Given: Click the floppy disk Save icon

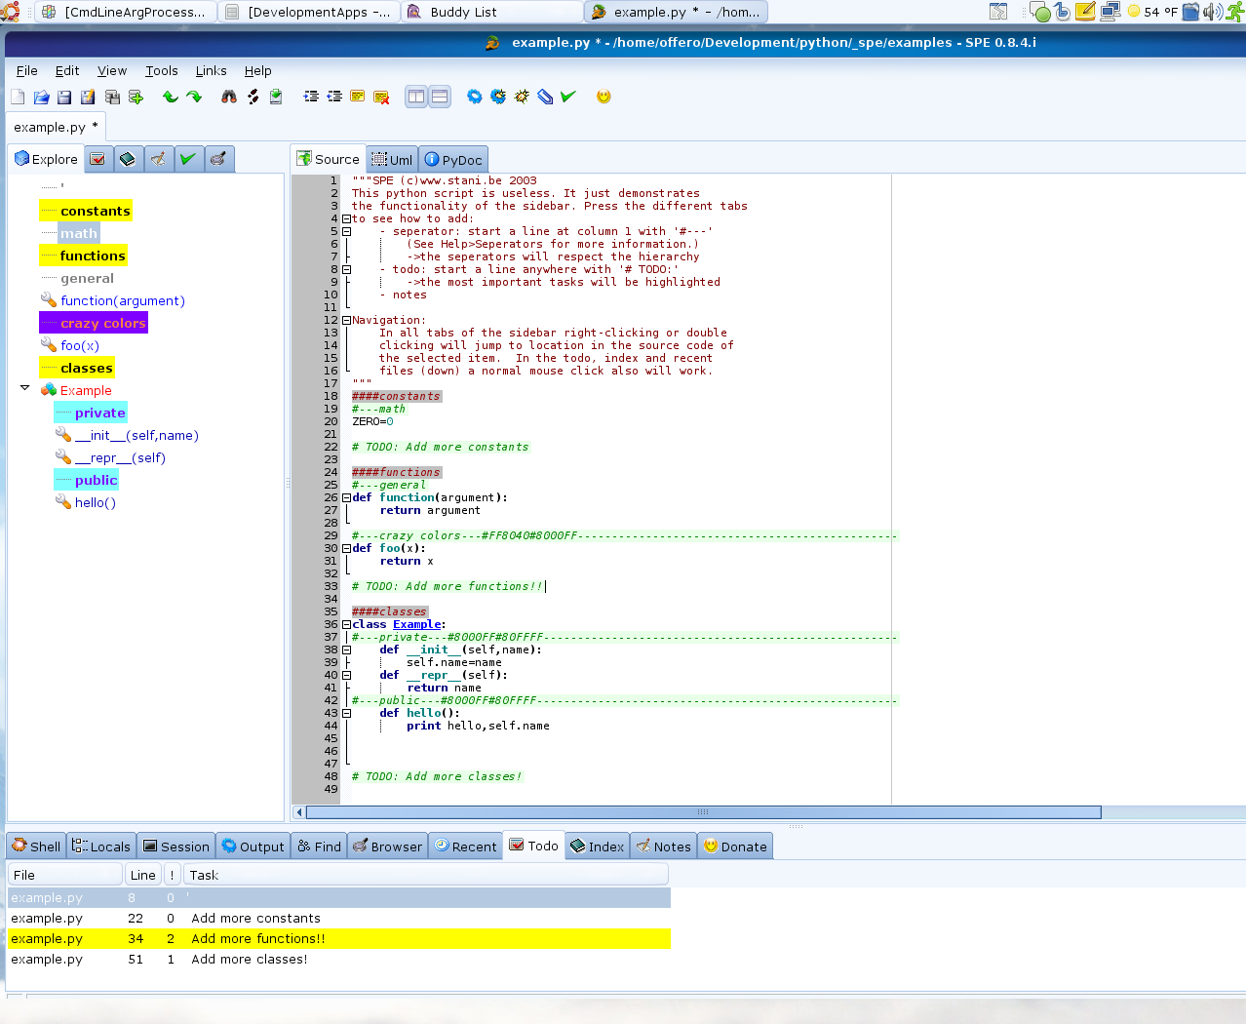Looking at the screenshot, I should point(64,97).
